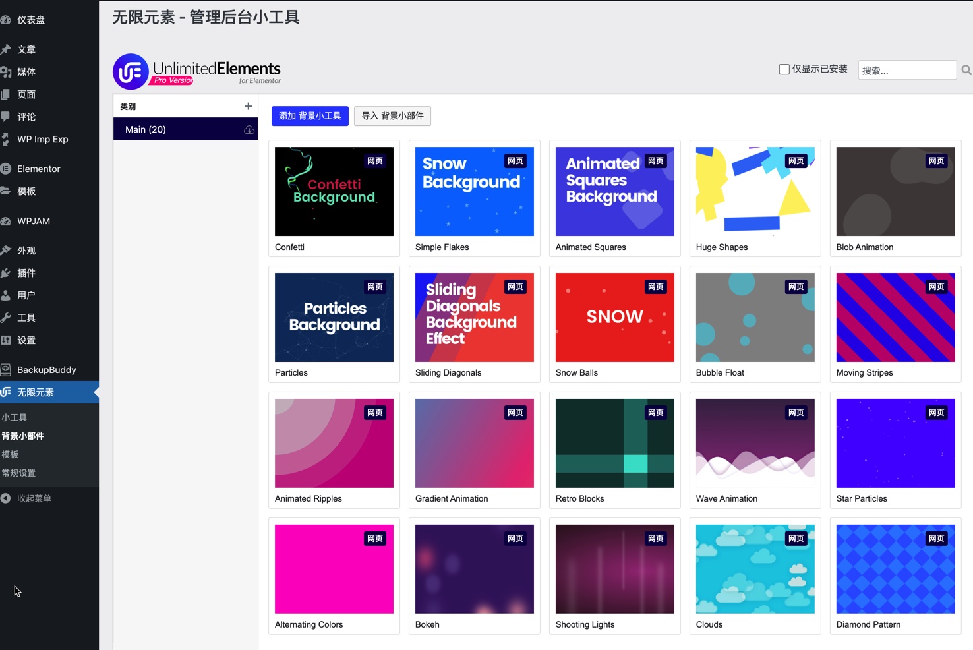
Task: Click the 搜索 search input field
Action: click(x=907, y=70)
